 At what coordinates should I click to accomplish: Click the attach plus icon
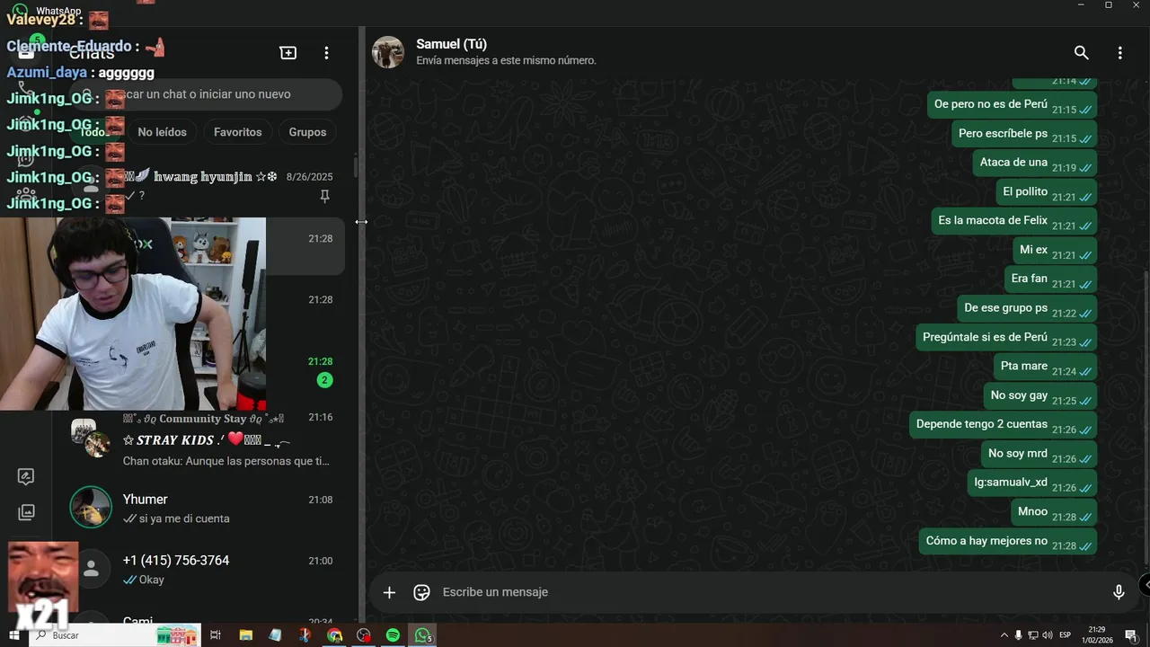(389, 592)
